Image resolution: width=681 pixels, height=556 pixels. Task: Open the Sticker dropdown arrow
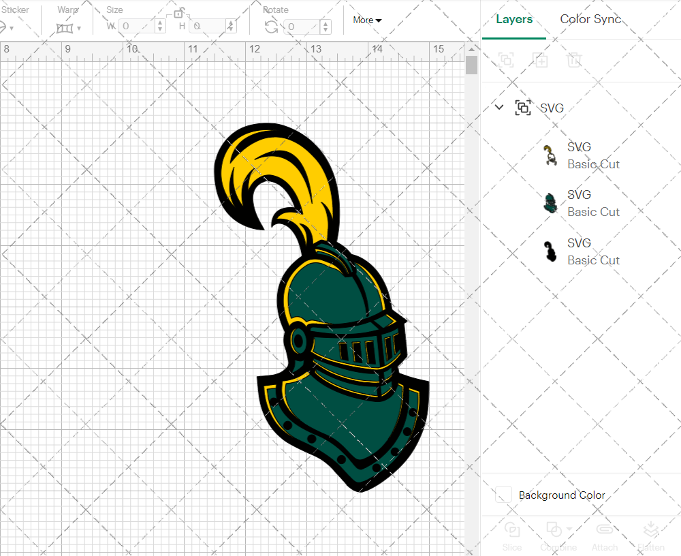coord(12,29)
